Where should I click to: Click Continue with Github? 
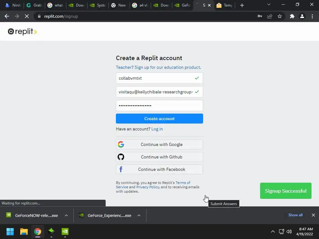[x=159, y=157]
